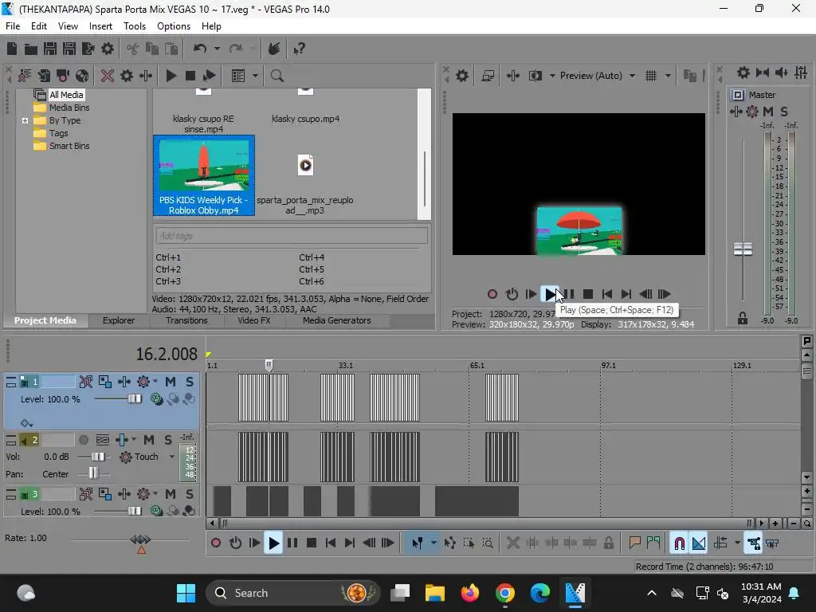
Task: Click the Redo arrow icon
Action: click(x=236, y=49)
